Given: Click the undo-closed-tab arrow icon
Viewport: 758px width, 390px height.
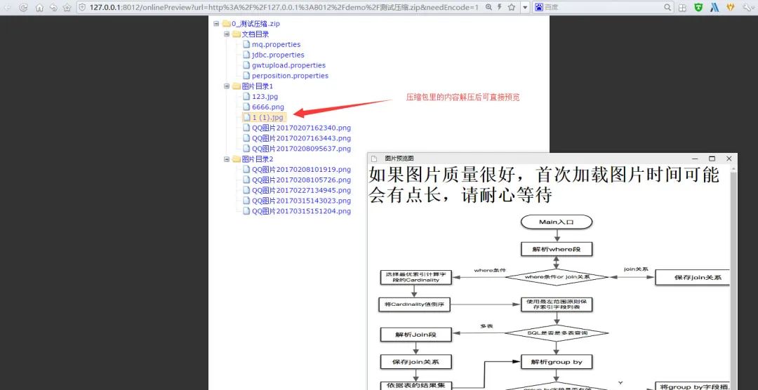Looking at the screenshot, I should (x=53, y=7).
